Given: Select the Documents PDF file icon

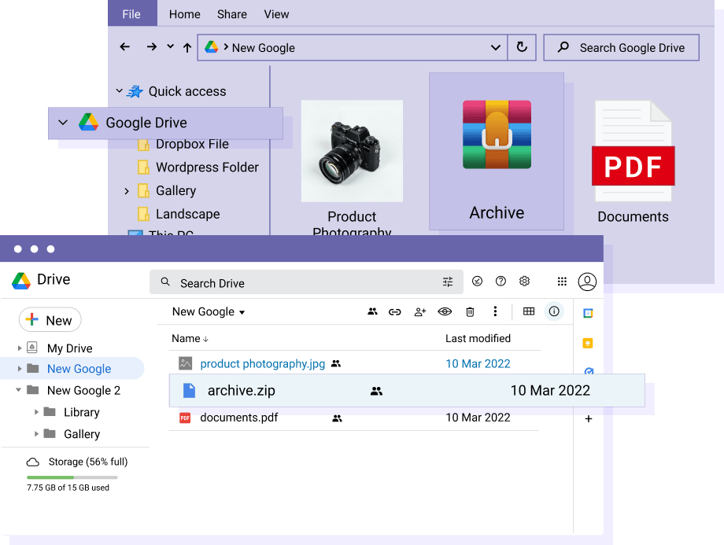Looking at the screenshot, I should 633,151.
